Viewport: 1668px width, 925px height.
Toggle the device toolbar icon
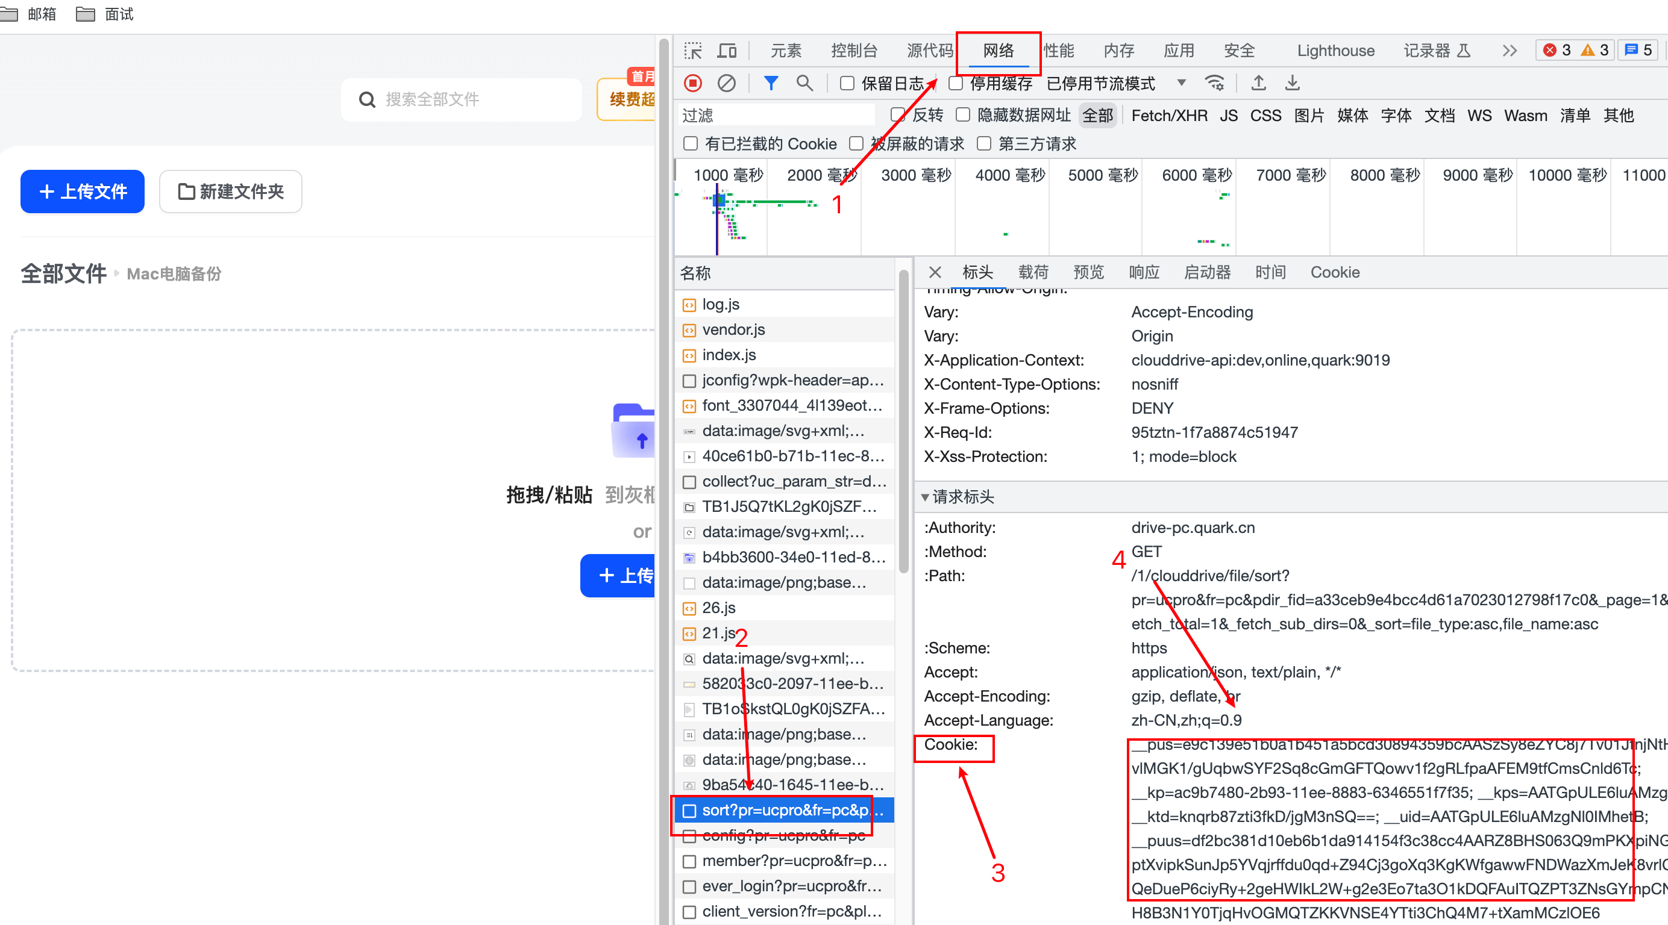click(x=727, y=51)
